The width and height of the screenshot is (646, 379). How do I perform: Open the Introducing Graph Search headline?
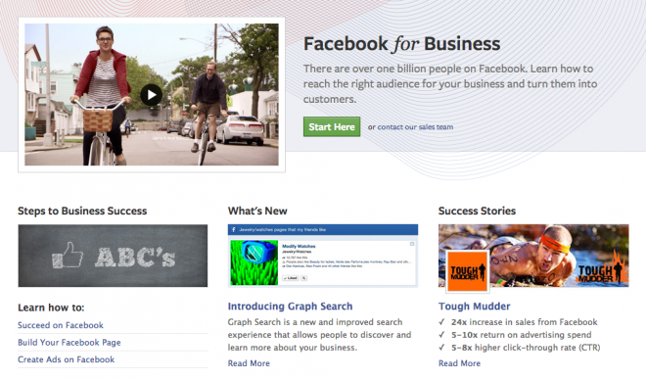(x=290, y=306)
